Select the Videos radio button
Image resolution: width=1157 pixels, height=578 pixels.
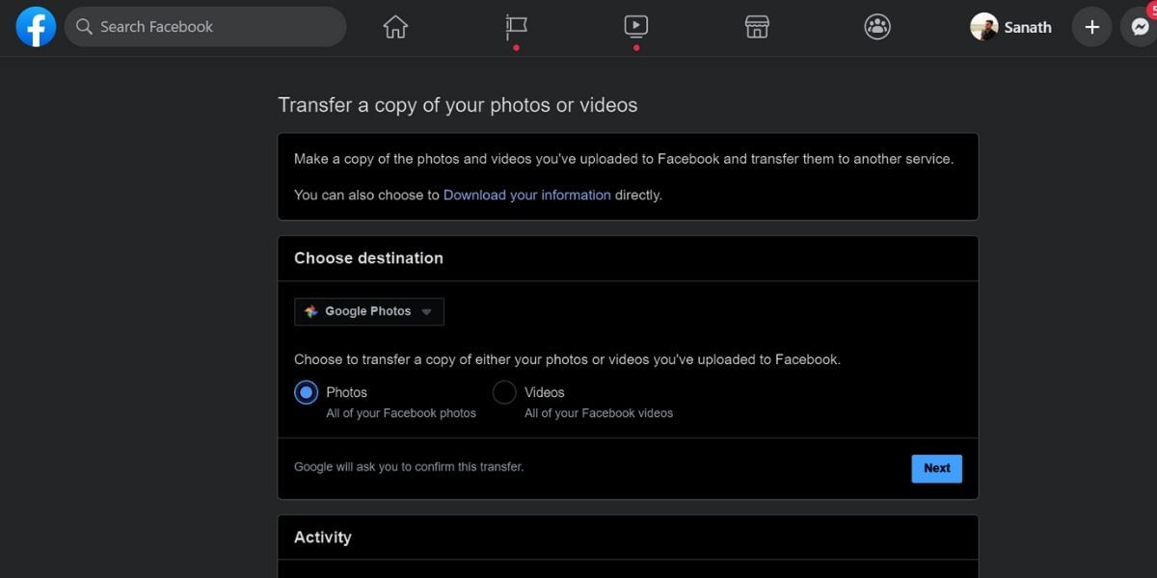503,392
